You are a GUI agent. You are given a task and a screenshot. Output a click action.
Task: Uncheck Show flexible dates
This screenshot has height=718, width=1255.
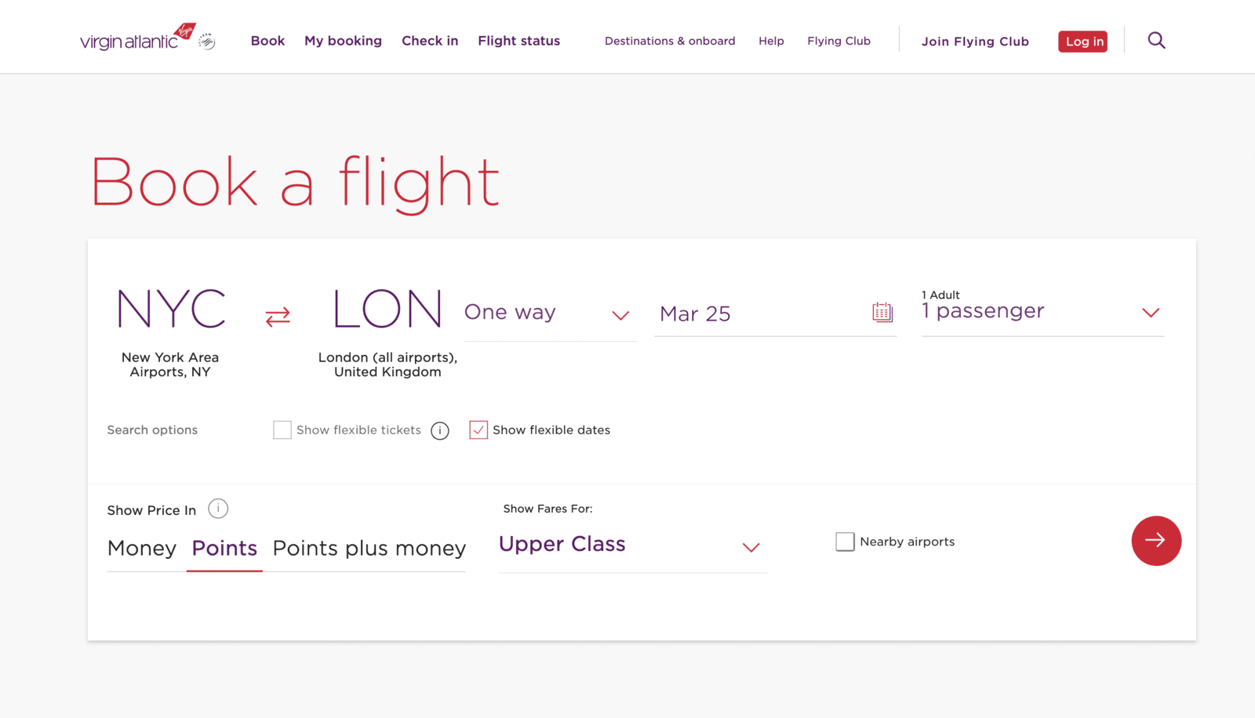pyautogui.click(x=478, y=430)
